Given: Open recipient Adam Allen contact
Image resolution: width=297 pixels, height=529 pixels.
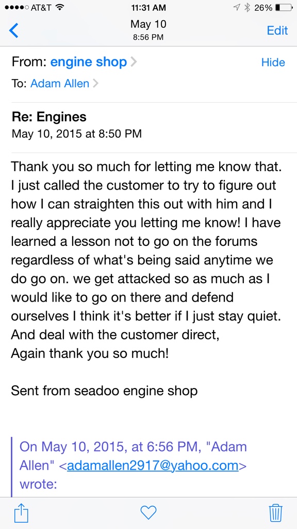Looking at the screenshot, I should [60, 83].
